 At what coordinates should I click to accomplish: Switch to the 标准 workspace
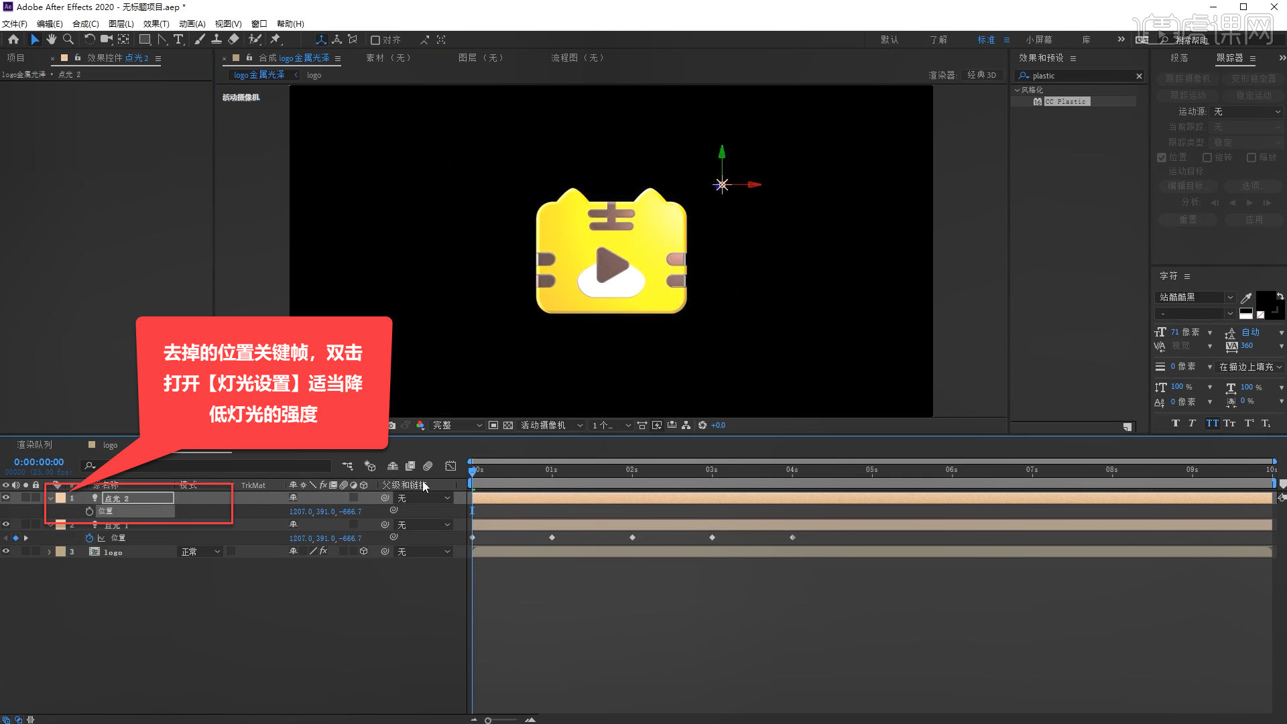tap(986, 40)
